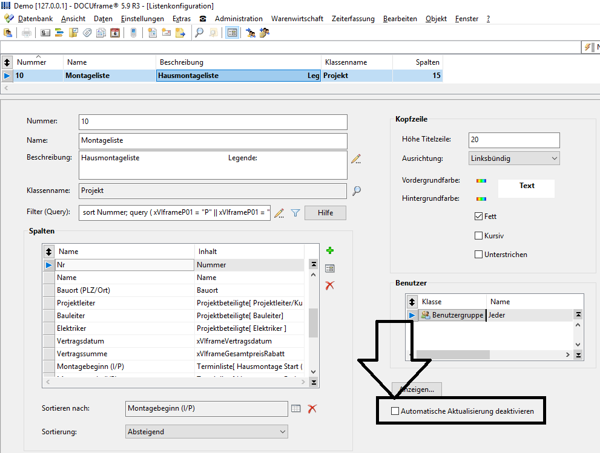Open the folder with checklist toolbar icon
Image resolution: width=600 pixels, height=453 pixels.
(73, 33)
